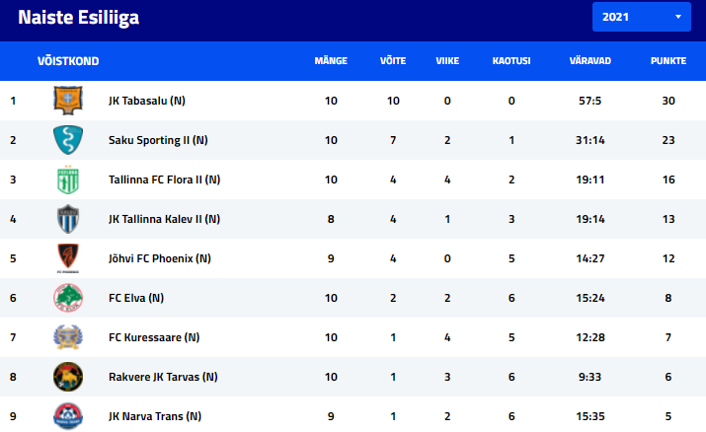This screenshot has height=432, width=706.
Task: Open the FC Kuressaare (N) team link
Action: 154,337
